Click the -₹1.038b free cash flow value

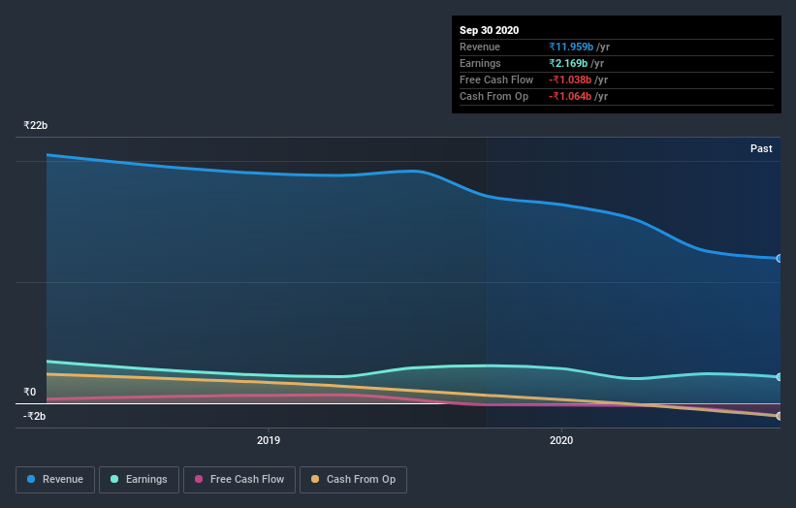570,79
